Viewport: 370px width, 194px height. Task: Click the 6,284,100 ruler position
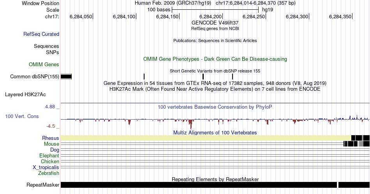click(124, 16)
